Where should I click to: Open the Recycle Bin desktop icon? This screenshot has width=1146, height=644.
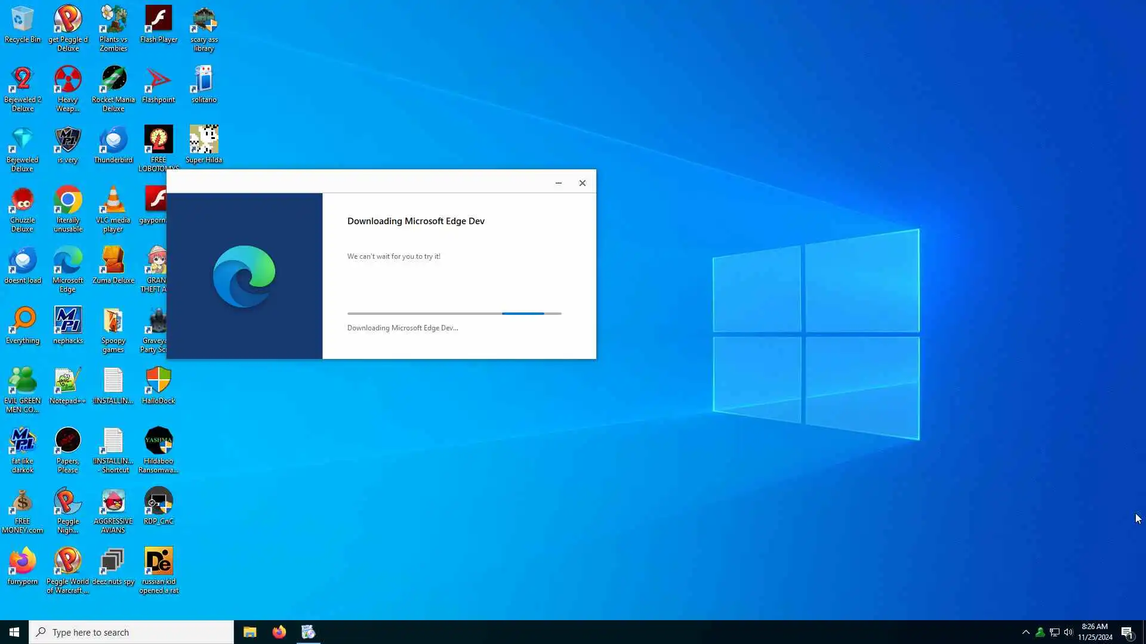tap(23, 24)
